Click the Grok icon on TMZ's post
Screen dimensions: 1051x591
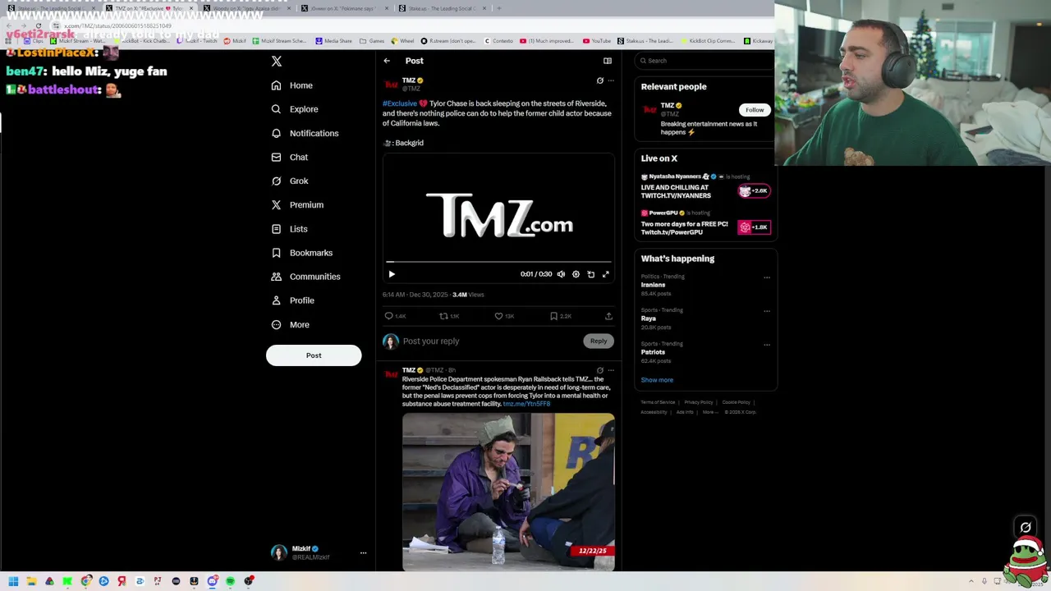click(599, 80)
